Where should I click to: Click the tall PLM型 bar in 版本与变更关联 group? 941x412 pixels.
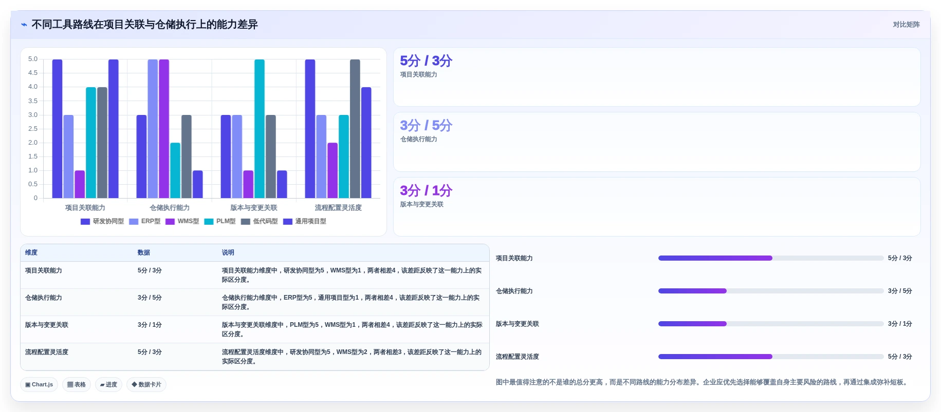(260, 129)
